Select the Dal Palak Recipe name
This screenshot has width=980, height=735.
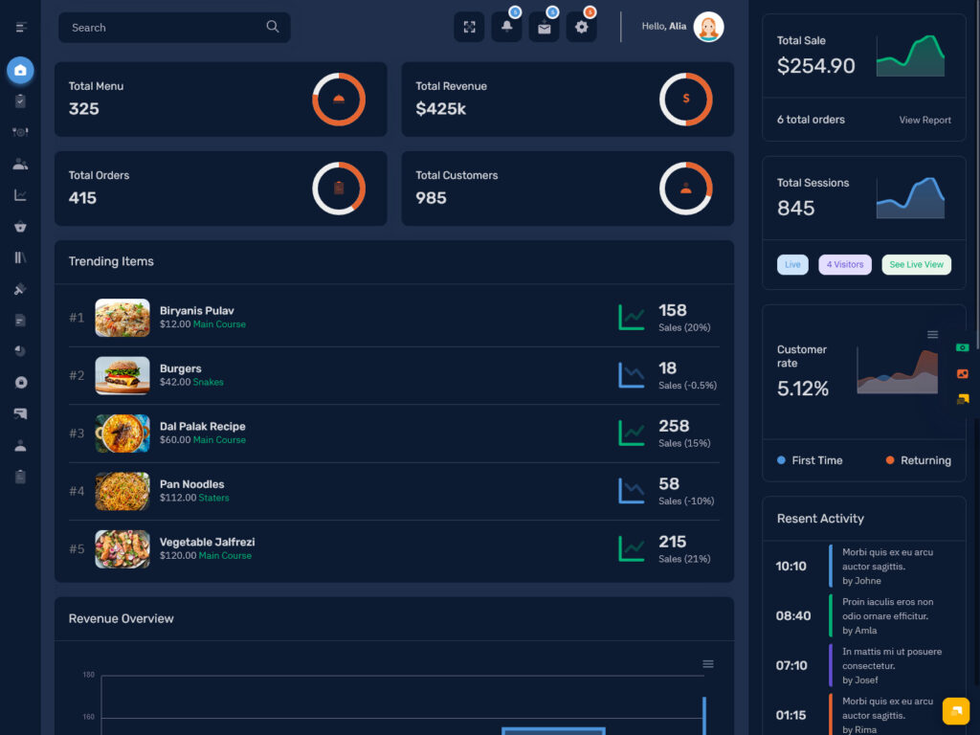[x=203, y=426]
